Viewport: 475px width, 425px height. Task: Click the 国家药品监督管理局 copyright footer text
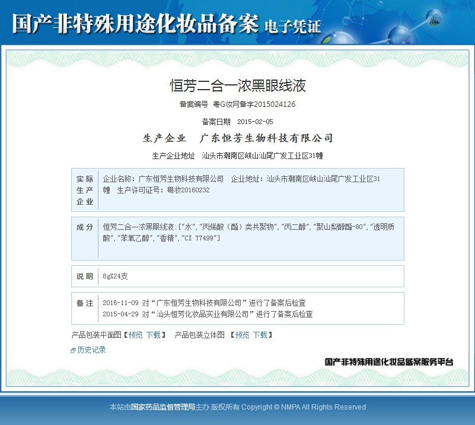click(x=163, y=407)
